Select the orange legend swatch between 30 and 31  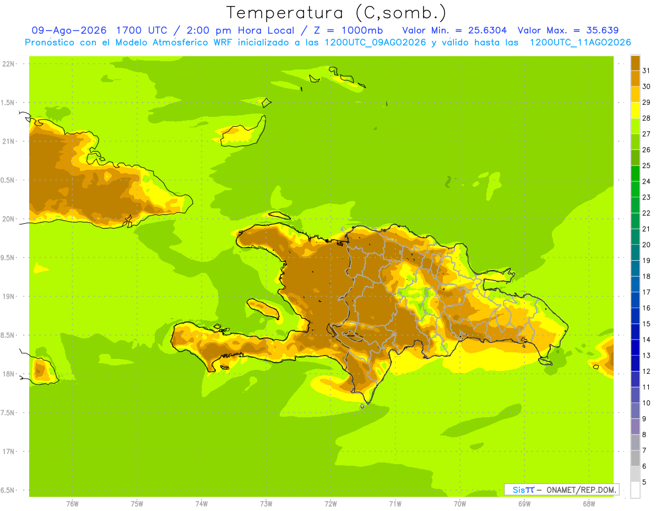click(x=635, y=78)
